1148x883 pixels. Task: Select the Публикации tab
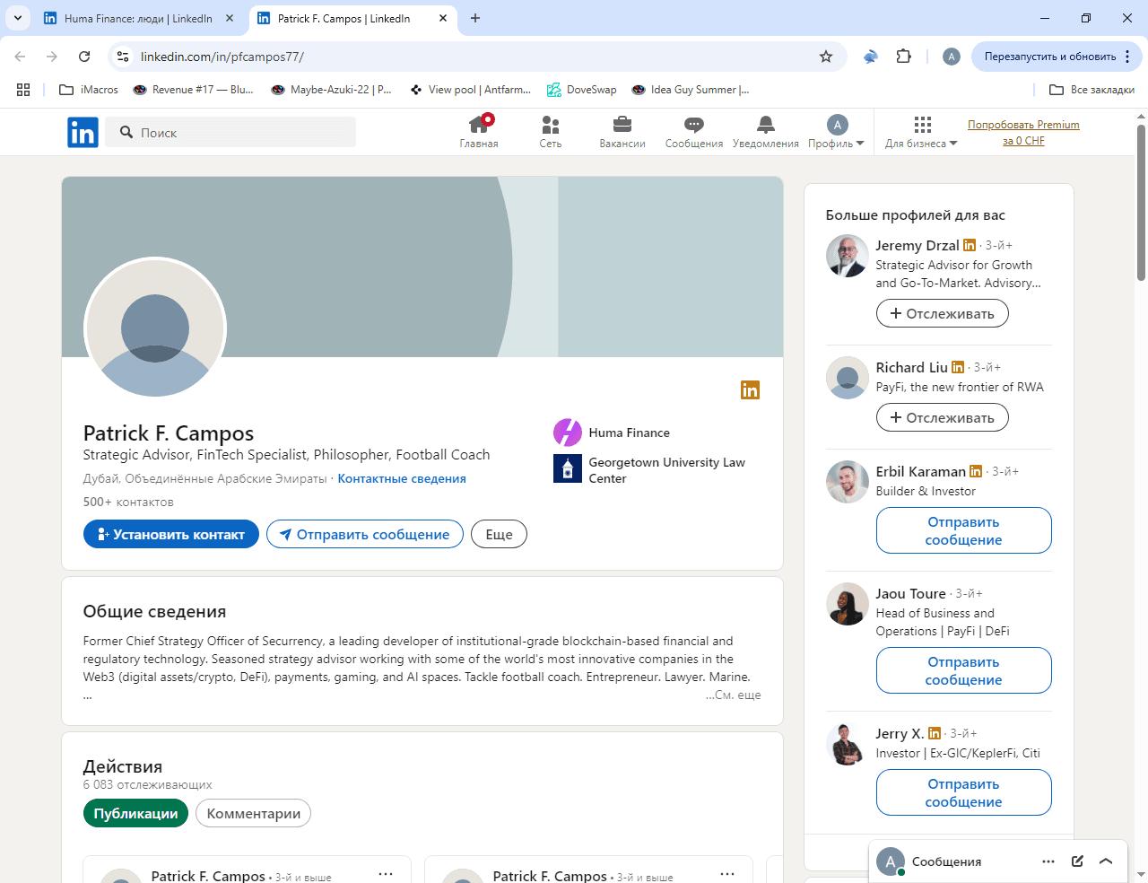click(x=135, y=813)
